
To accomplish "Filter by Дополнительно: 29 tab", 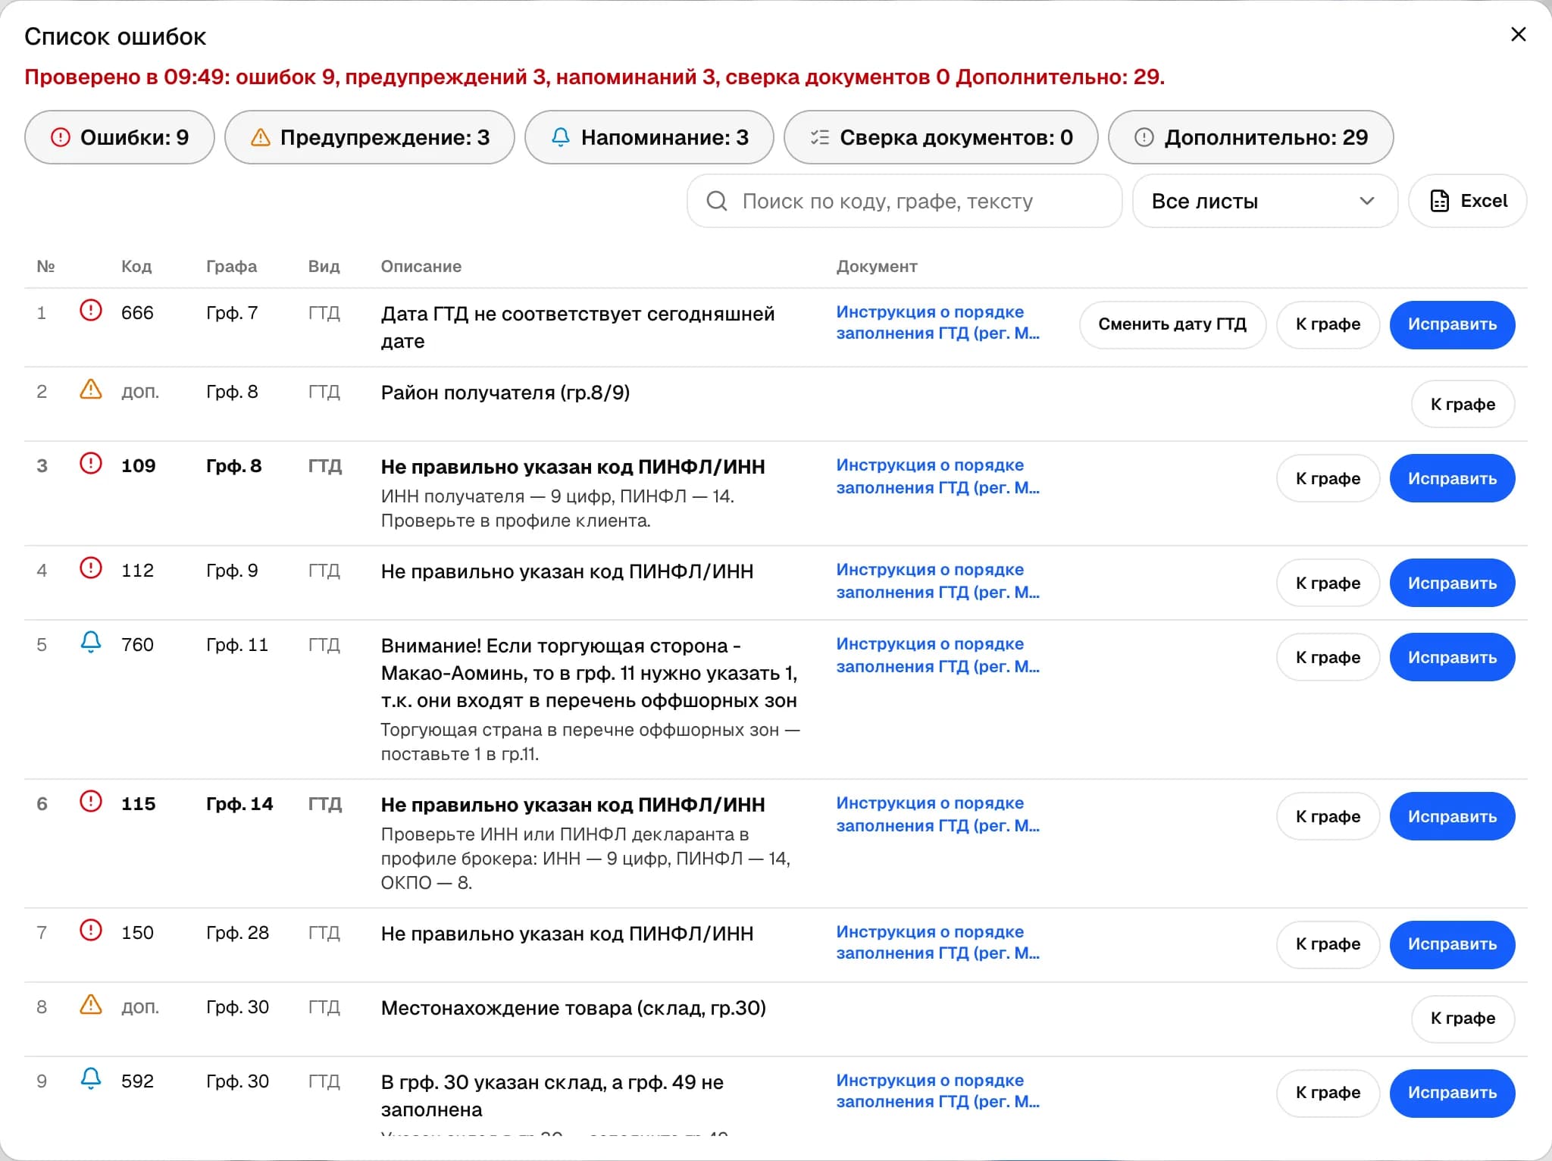I will [x=1251, y=137].
